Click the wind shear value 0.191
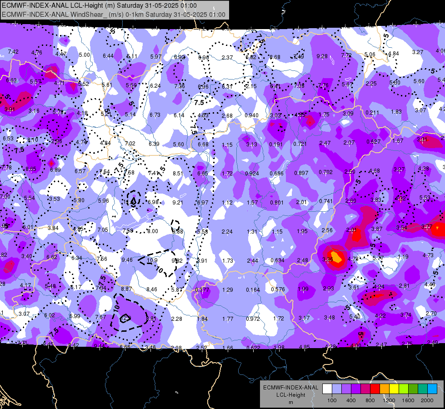The height and width of the screenshot is (409, 445). tap(276, 145)
